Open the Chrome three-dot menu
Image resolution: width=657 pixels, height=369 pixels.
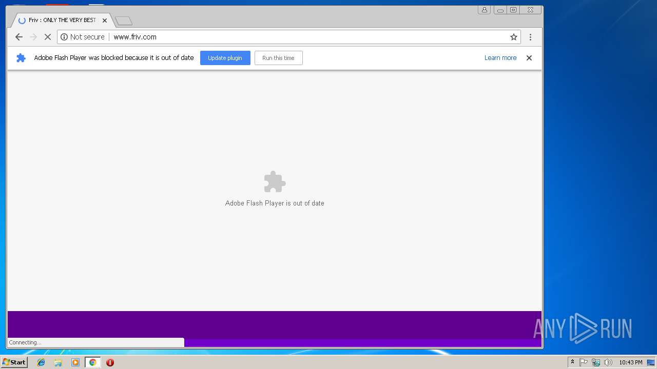(530, 37)
